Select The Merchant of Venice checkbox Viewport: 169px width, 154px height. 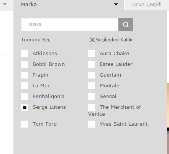(92, 107)
